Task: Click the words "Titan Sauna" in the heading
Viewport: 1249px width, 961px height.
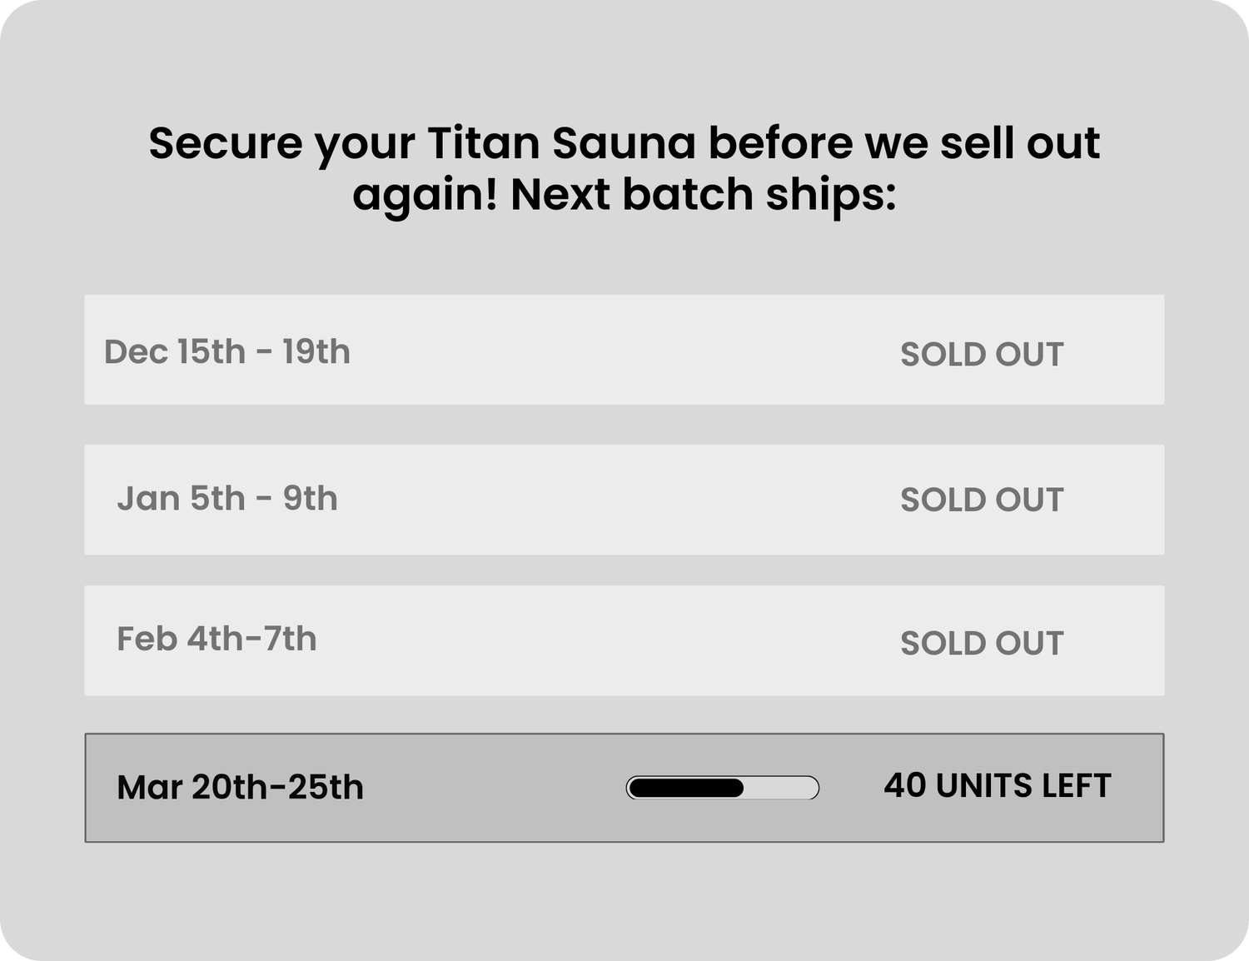Action: point(561,143)
